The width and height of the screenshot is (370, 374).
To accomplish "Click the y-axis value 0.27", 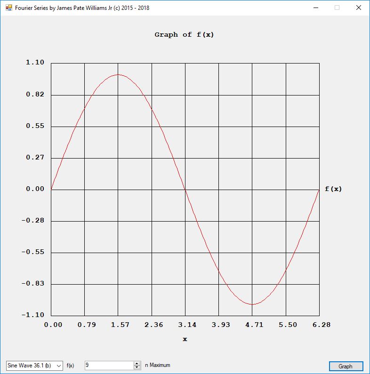I will [x=35, y=158].
